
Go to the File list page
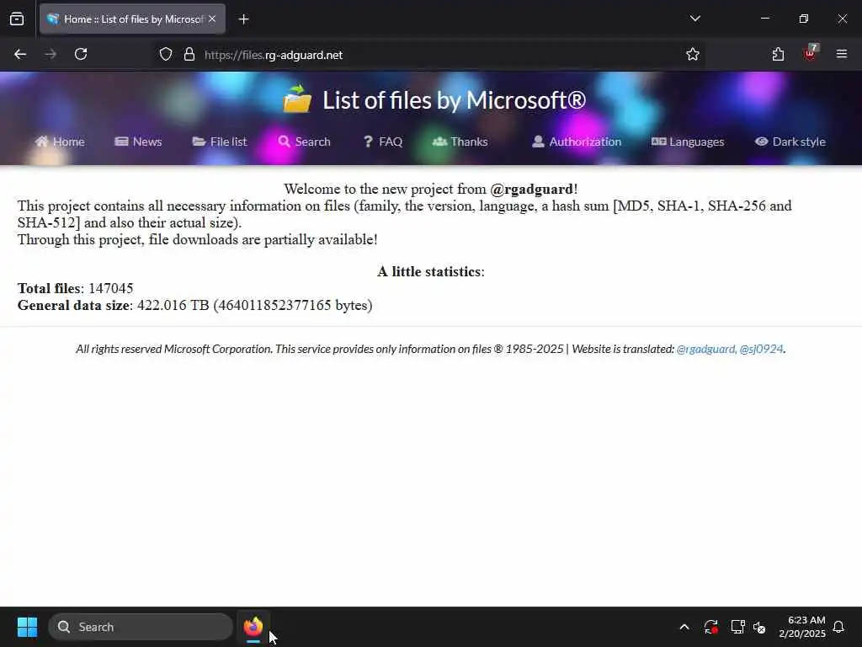pyautogui.click(x=220, y=142)
